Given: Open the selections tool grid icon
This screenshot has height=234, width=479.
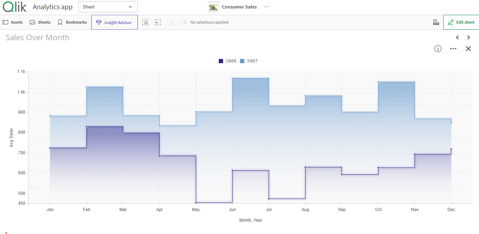Looking at the screenshot, I should coord(436,22).
